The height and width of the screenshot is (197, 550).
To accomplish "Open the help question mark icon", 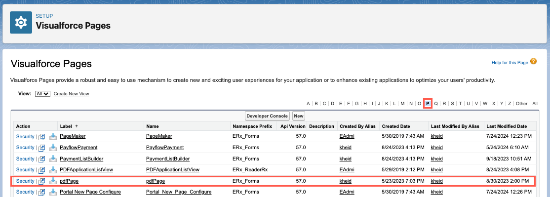I will [x=534, y=61].
